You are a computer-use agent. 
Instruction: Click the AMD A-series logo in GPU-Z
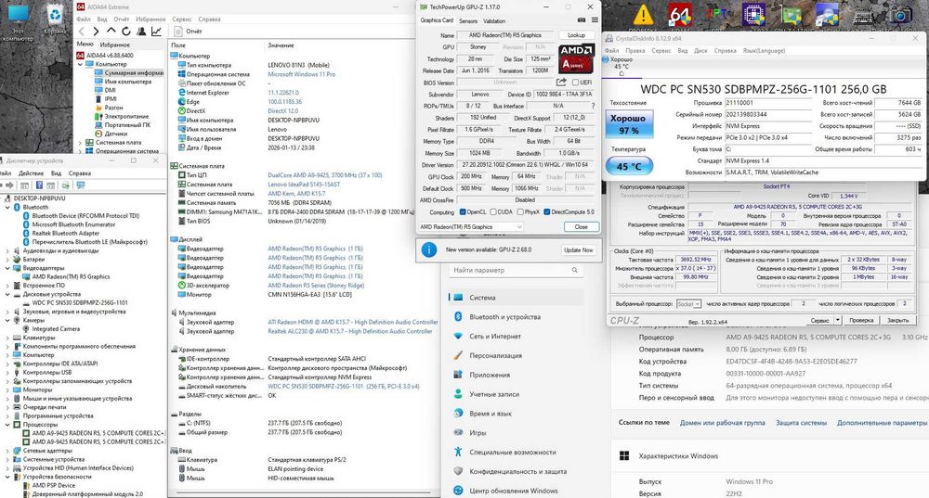[577, 58]
